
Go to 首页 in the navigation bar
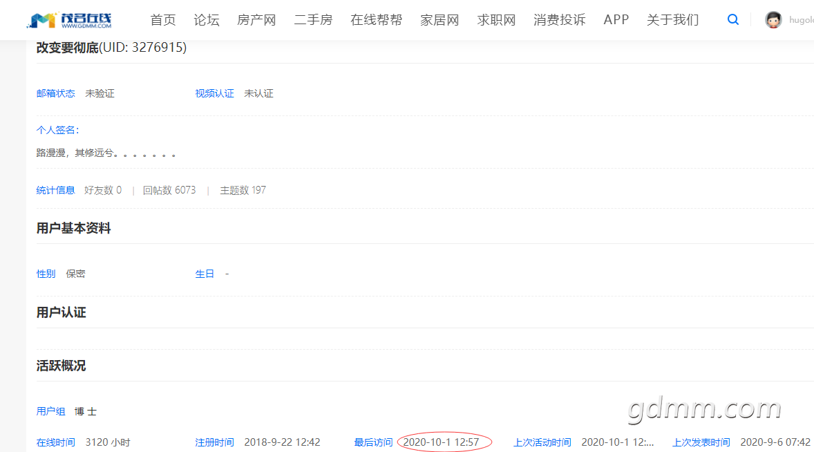tap(163, 20)
